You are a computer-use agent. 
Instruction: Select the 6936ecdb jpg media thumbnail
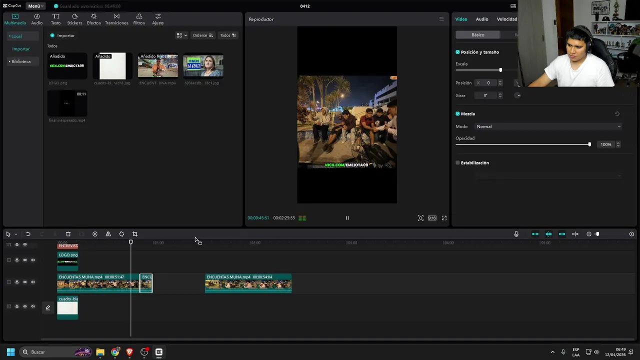(x=203, y=66)
